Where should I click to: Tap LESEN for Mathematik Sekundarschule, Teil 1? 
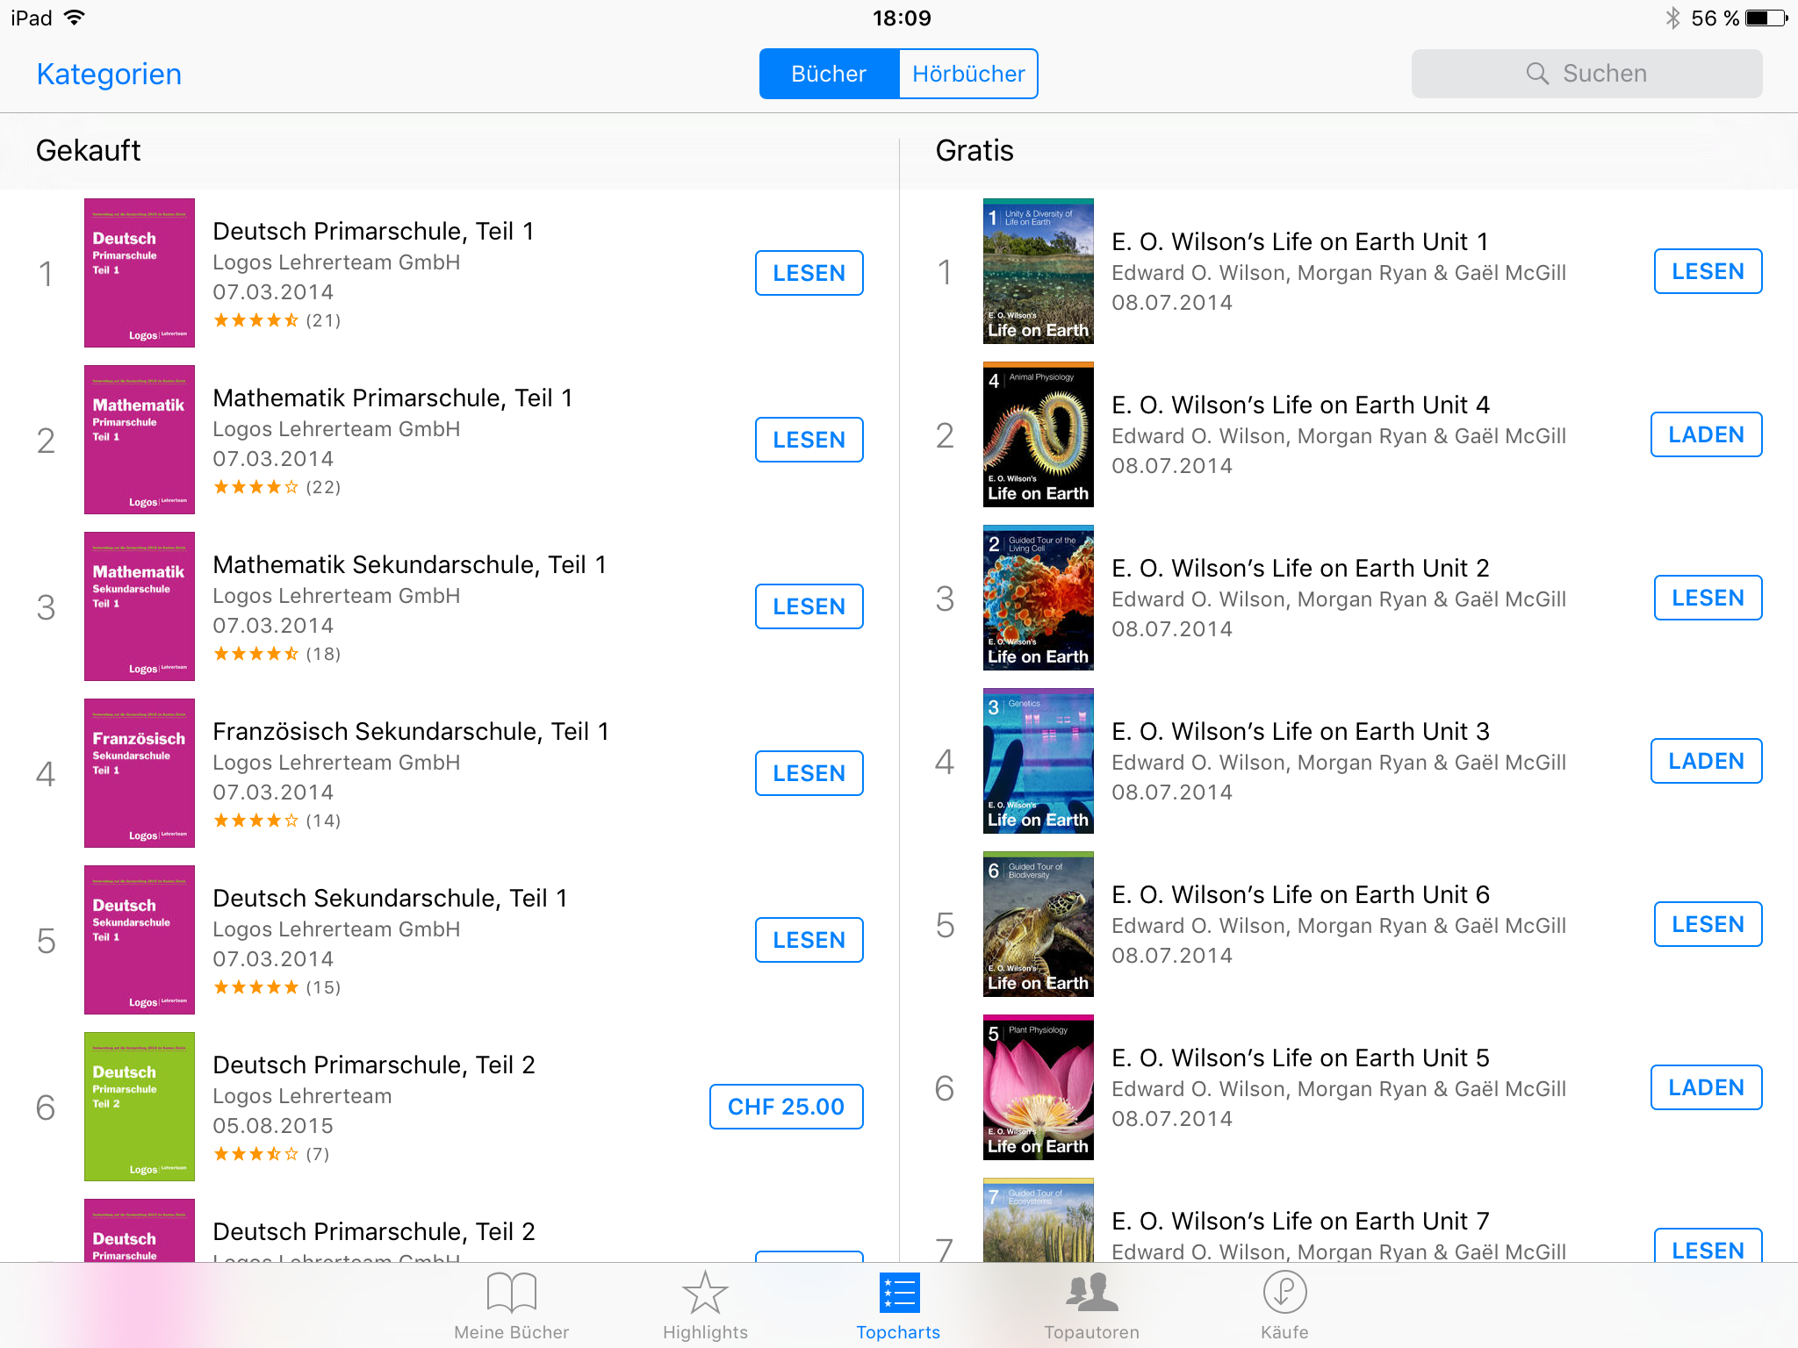point(809,606)
